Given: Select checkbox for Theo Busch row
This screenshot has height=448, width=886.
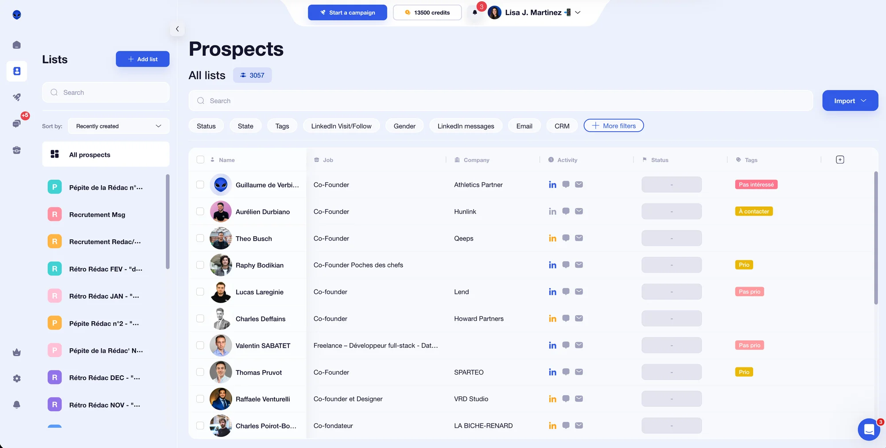Looking at the screenshot, I should [x=200, y=238].
